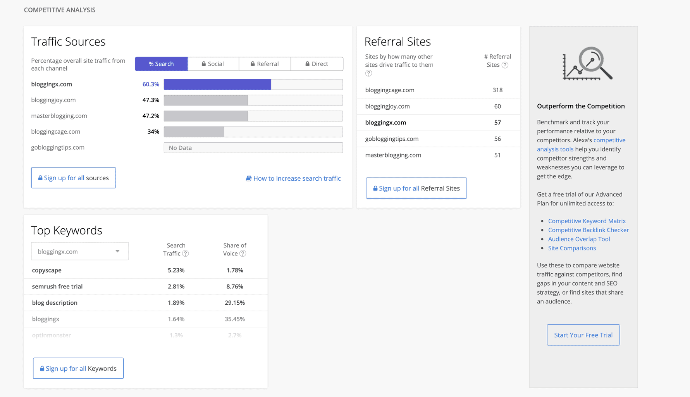Click the Search Traffic column header
Viewport: 690px width, 397px height.
176,249
